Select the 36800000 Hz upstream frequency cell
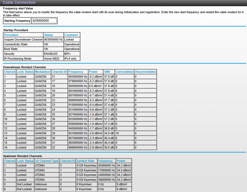The width and height of the screenshot is (247, 192). coord(106,180)
